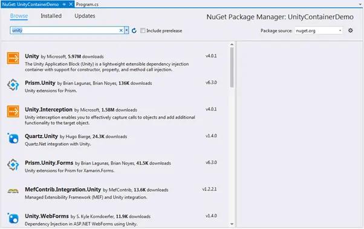
Task: Open the document tabs overflow dropdown
Action: point(360,4)
